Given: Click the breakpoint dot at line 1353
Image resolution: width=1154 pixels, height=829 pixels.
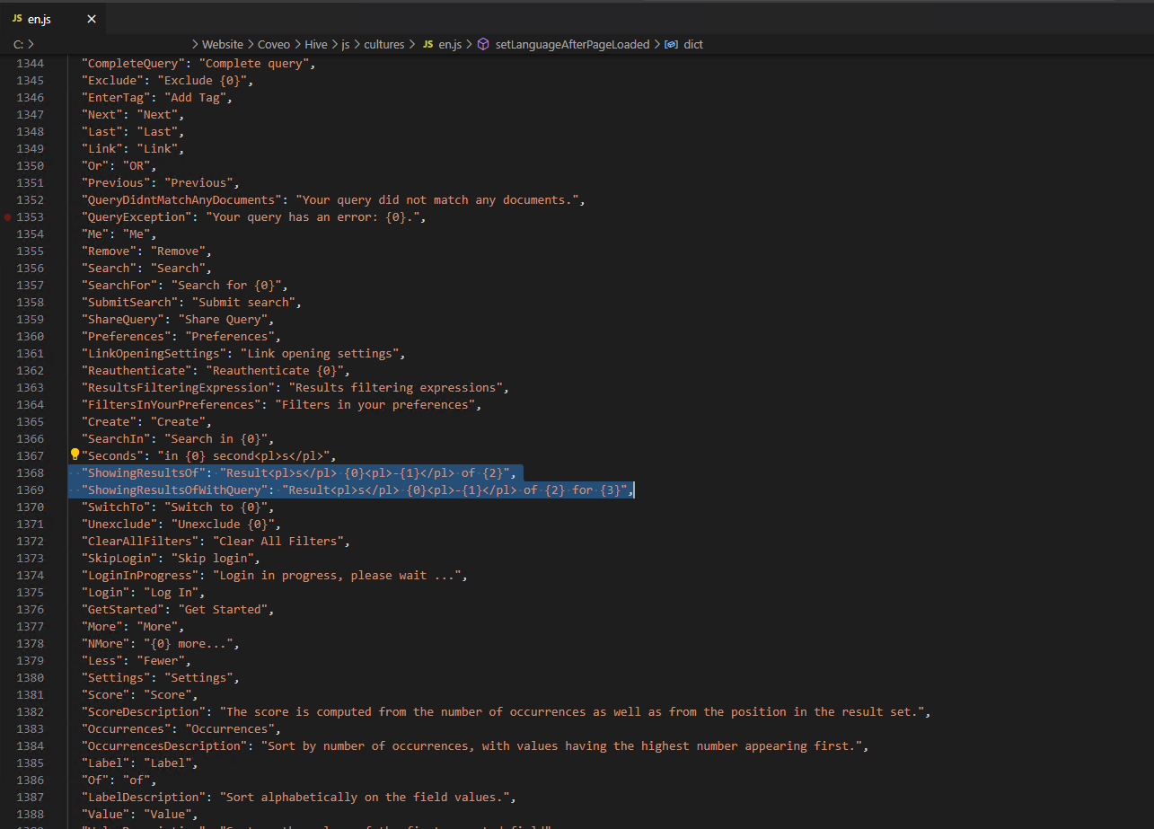Looking at the screenshot, I should [x=8, y=217].
